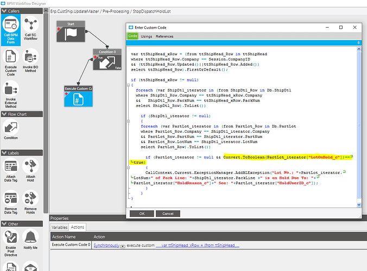
Task: Open the References tab
Action: 164,36
